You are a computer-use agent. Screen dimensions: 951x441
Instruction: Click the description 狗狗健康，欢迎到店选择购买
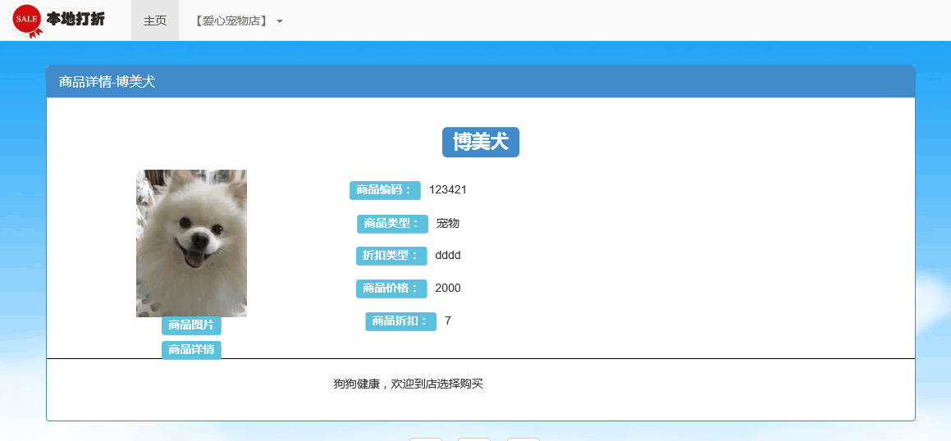pos(408,384)
